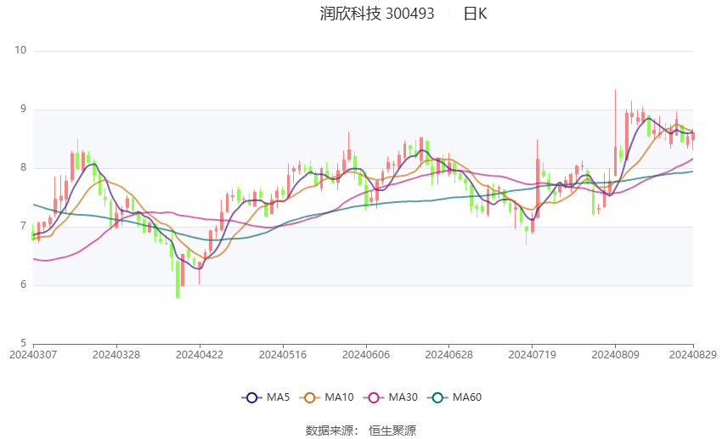Viewport: 722px width, 439px height.
Task: Toggle the MA30 pink legend circle
Action: click(374, 397)
